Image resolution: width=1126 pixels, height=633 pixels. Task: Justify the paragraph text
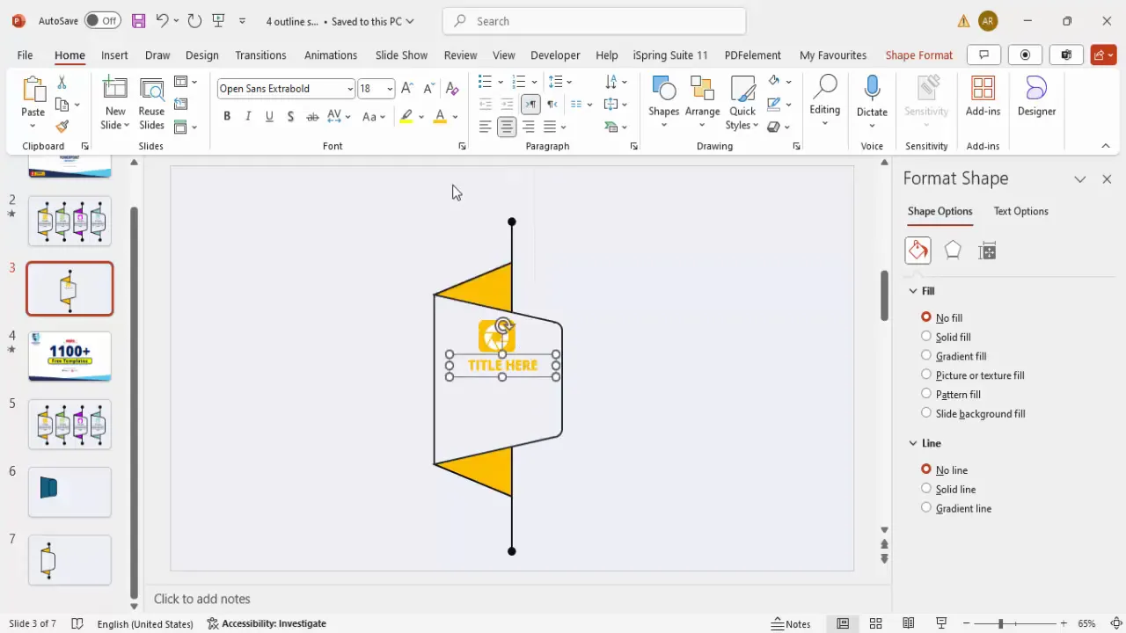(551, 127)
